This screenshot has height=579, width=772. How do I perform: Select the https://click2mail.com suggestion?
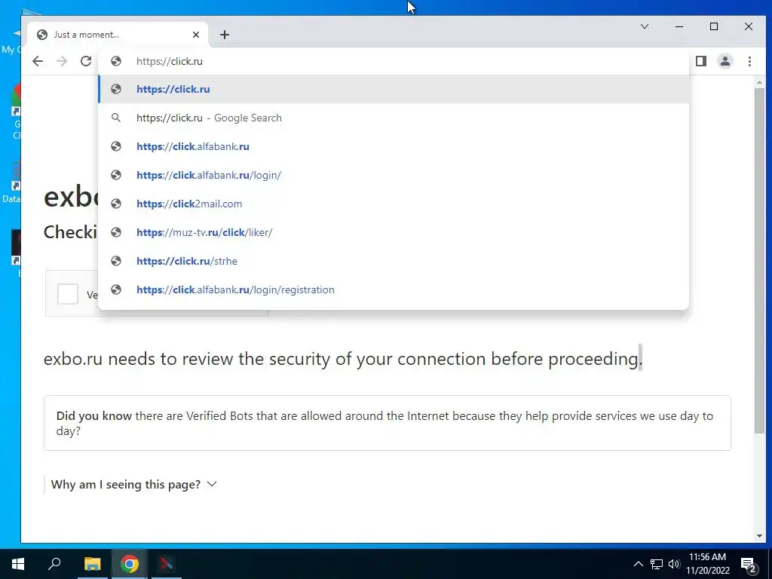394,204
